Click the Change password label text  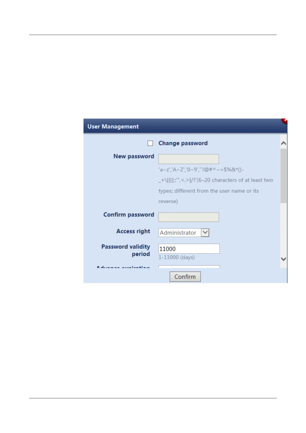pos(183,143)
